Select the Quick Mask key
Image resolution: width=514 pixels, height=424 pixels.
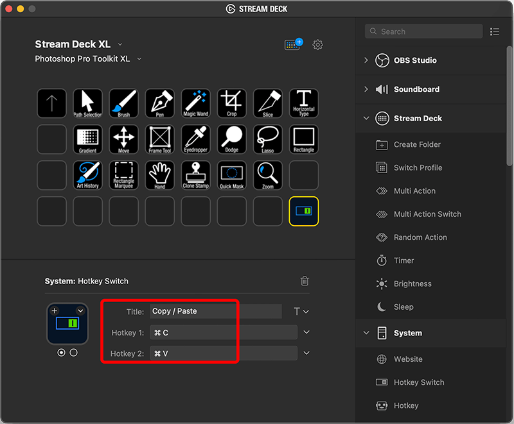pos(232,175)
